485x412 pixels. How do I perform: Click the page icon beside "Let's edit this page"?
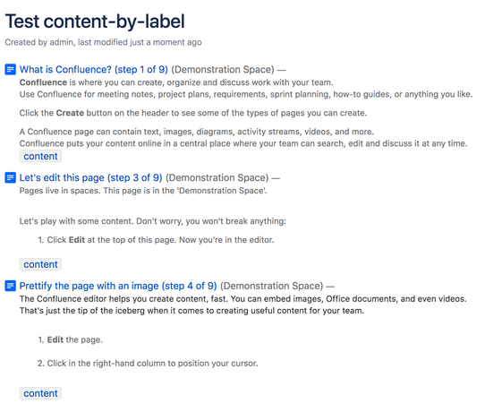click(x=10, y=177)
